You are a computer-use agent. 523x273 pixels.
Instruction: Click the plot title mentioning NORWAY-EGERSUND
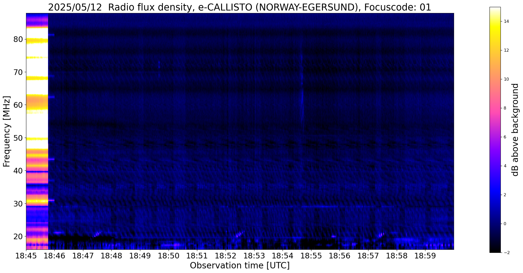[240, 7]
